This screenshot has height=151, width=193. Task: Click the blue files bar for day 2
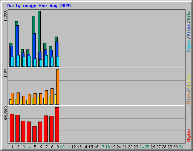point(17,40)
